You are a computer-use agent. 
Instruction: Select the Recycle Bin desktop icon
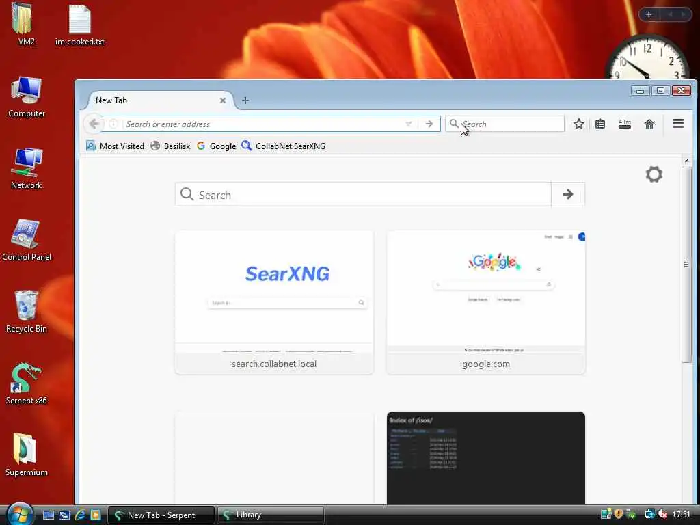pyautogui.click(x=27, y=312)
